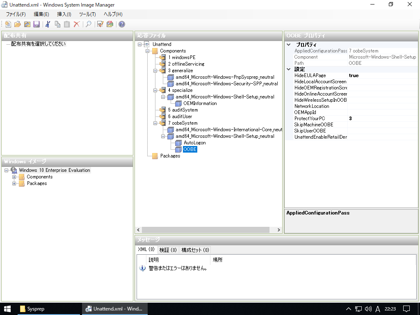Select the Microsoft-Windows-PnpSysprep_neutral component
This screenshot has width=420, height=315.
pyautogui.click(x=225, y=77)
